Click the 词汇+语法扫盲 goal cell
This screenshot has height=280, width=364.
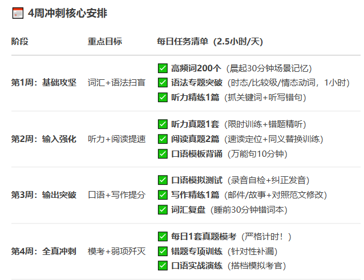point(117,83)
